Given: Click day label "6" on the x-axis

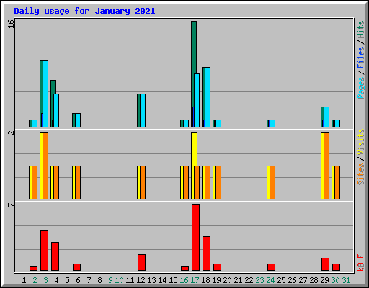Looking at the screenshot, I should coord(78,280).
